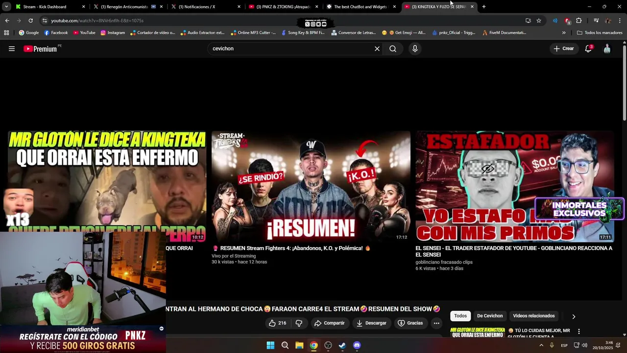
Task: Open Vivo por el Streaming channel link
Action: [234, 256]
